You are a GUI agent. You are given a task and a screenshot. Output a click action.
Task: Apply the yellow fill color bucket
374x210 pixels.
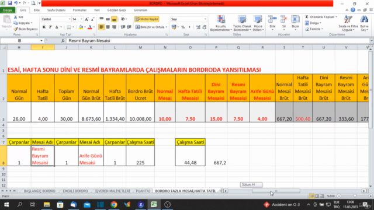(x=81, y=27)
